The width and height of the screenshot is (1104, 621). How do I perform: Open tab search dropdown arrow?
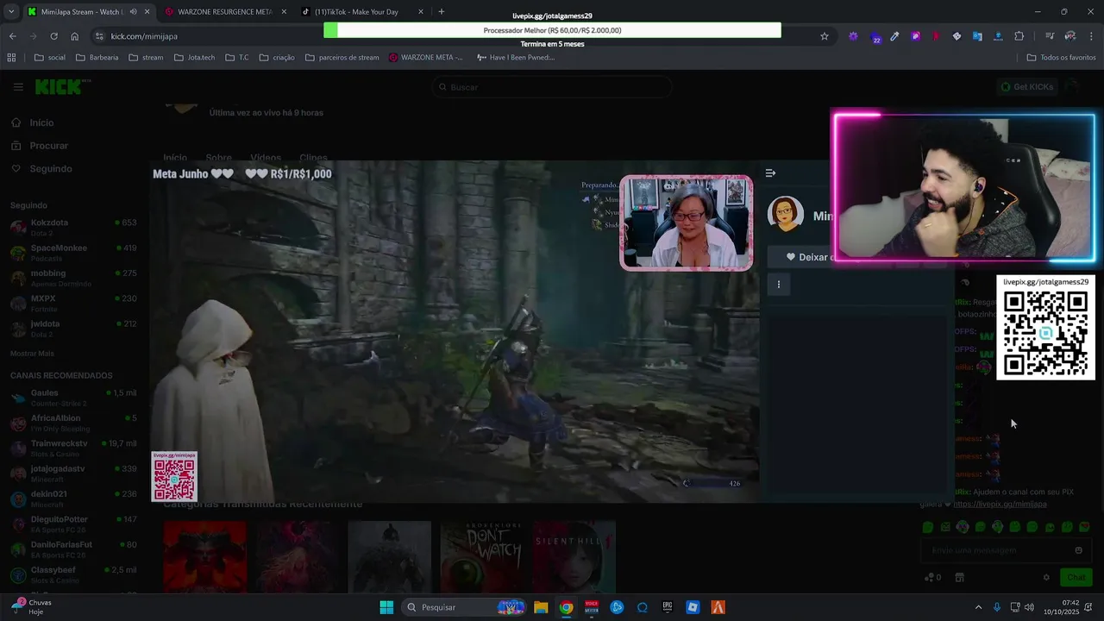click(x=10, y=12)
